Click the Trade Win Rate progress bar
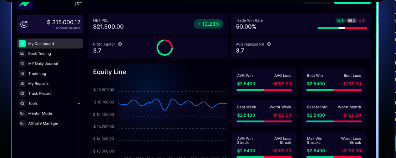396x158 pixels. 342,28
